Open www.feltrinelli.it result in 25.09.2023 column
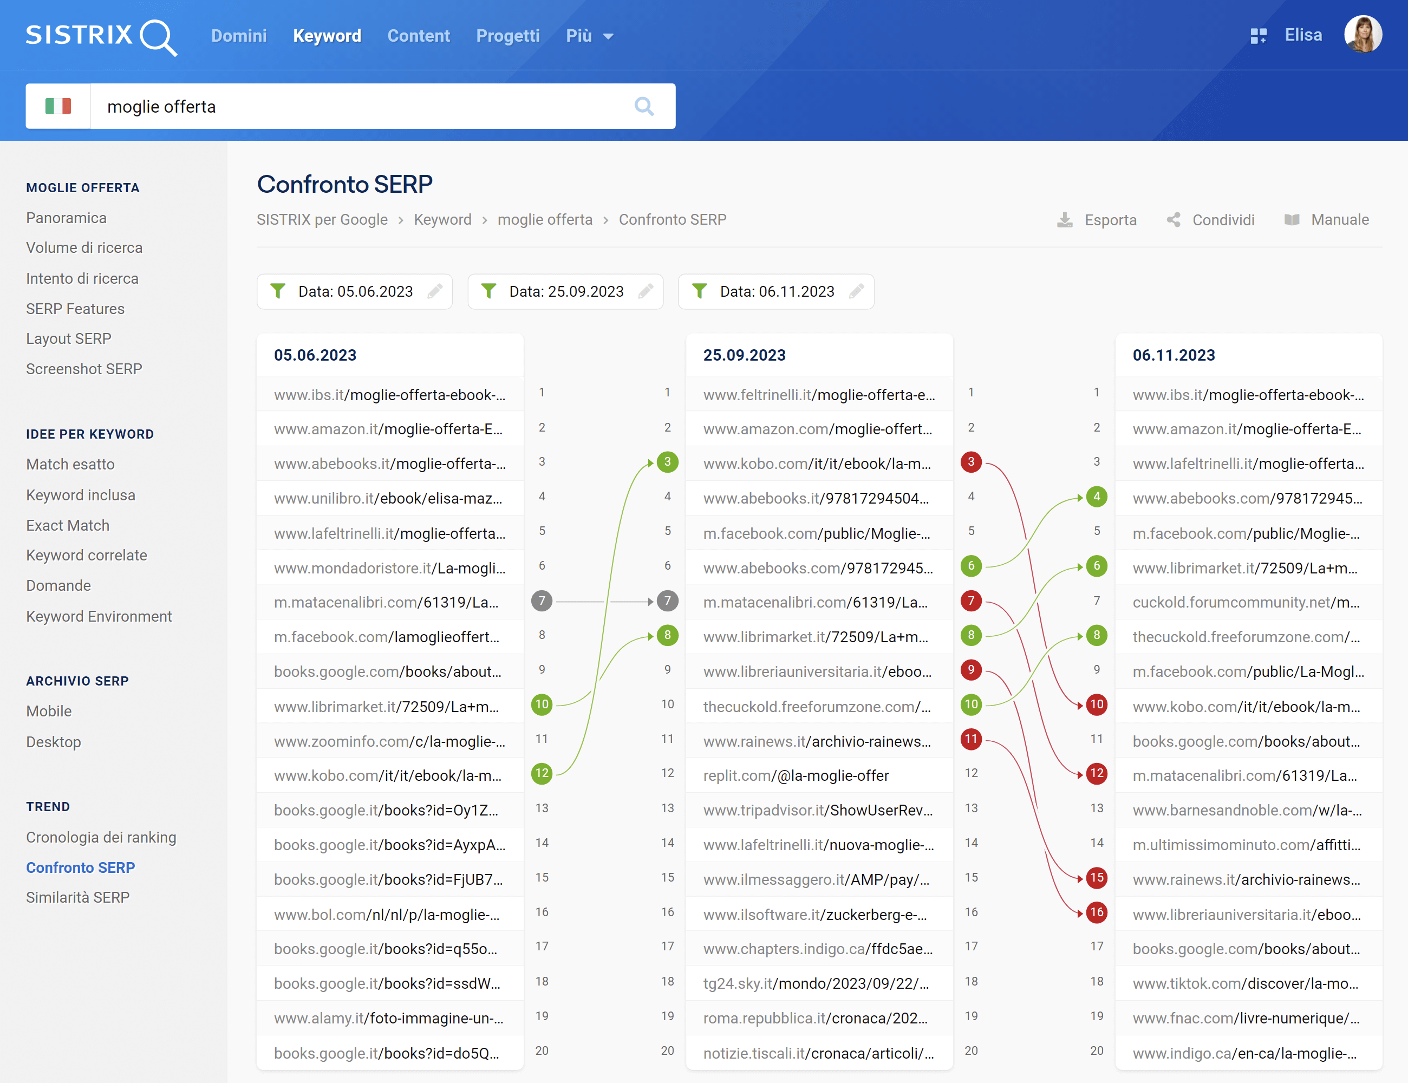This screenshot has height=1083, width=1408. 819,395
